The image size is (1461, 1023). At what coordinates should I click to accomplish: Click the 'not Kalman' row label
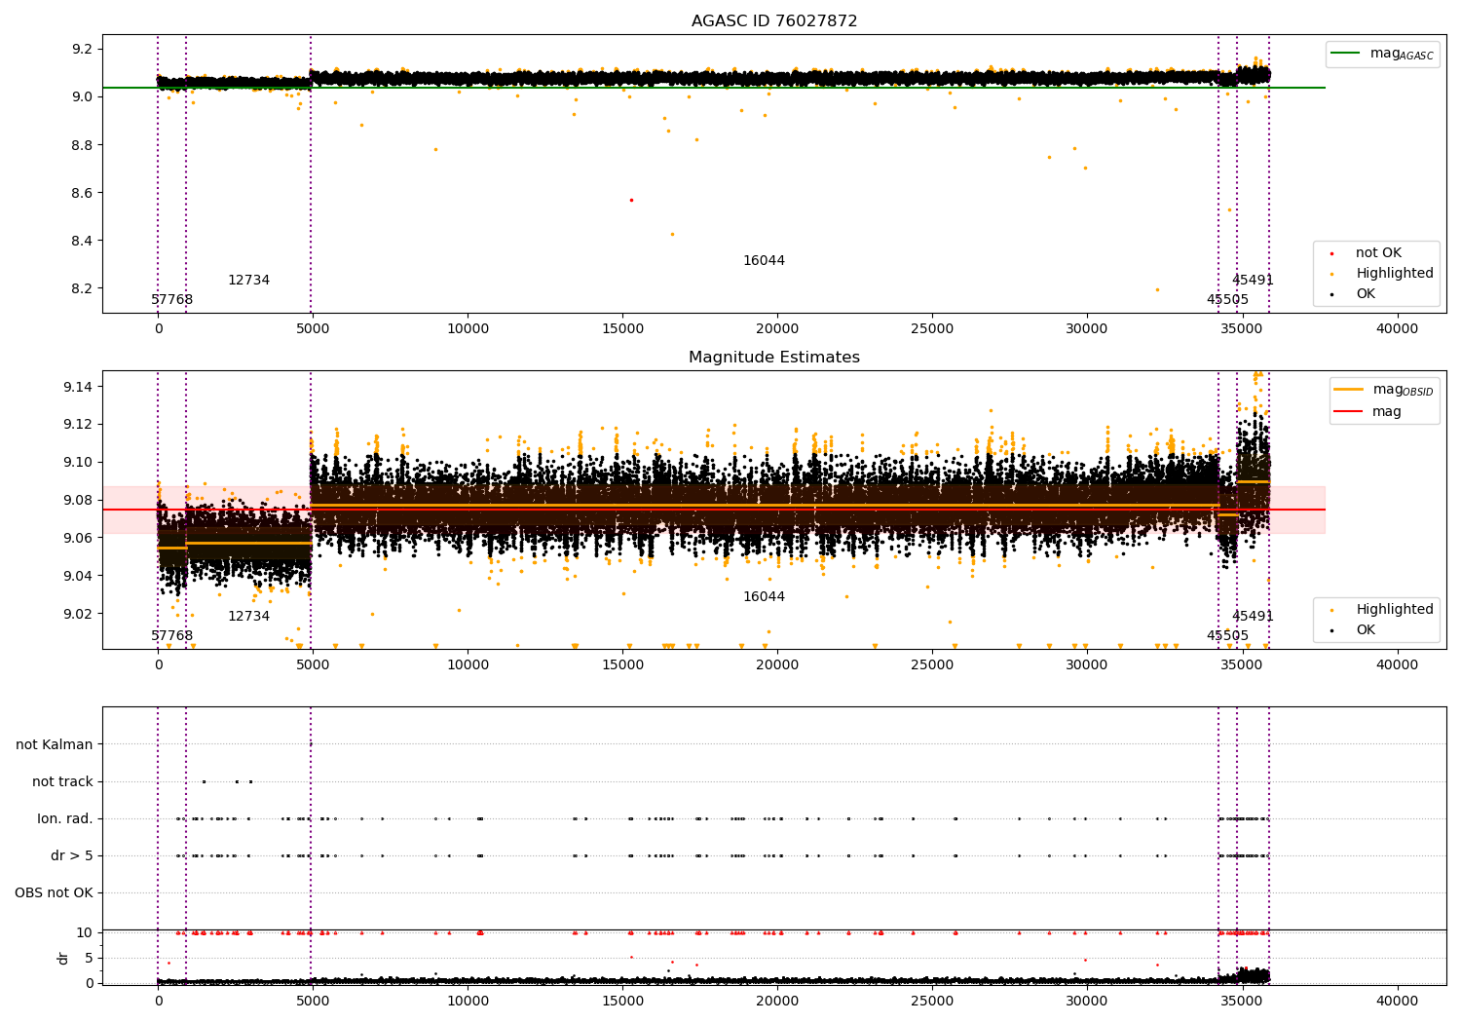tap(55, 745)
